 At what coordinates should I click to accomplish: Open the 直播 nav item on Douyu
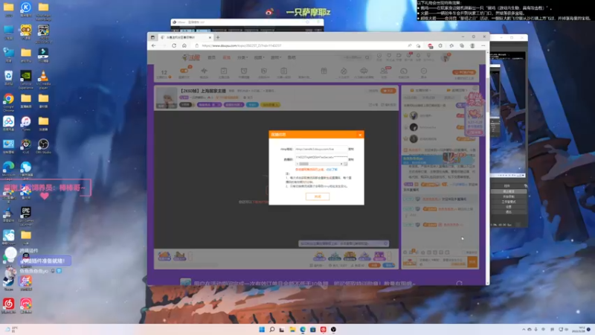(227, 58)
